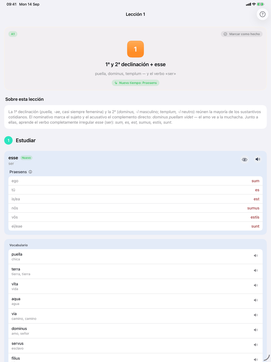
Task: Select the ego sum conjugation row
Action: pyautogui.click(x=135, y=181)
